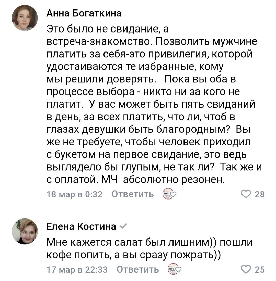The height and width of the screenshot is (281, 276).
Task: Click the name Анна Богаткина
Action: point(84,14)
